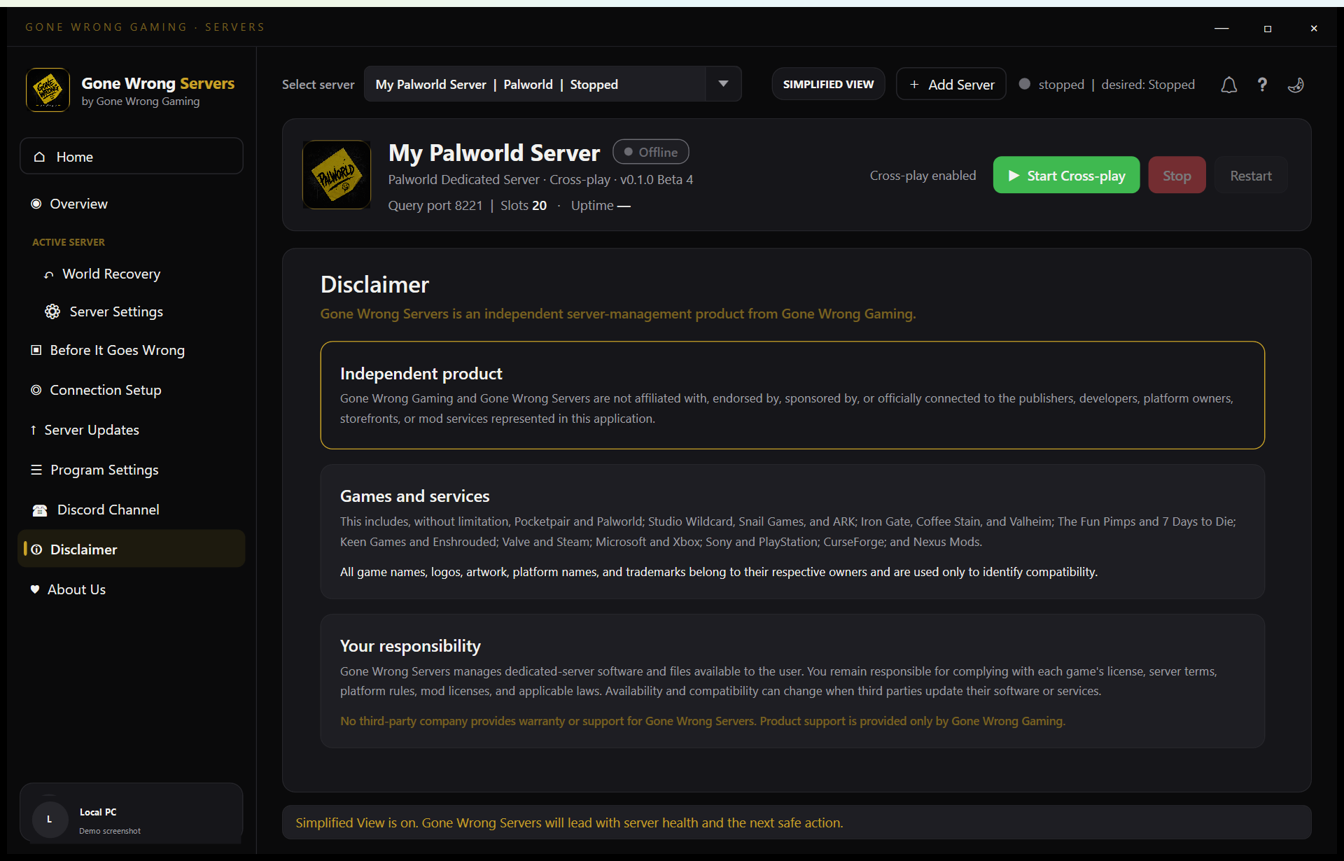
Task: Click the 'Disclaimer' page title
Action: (374, 284)
